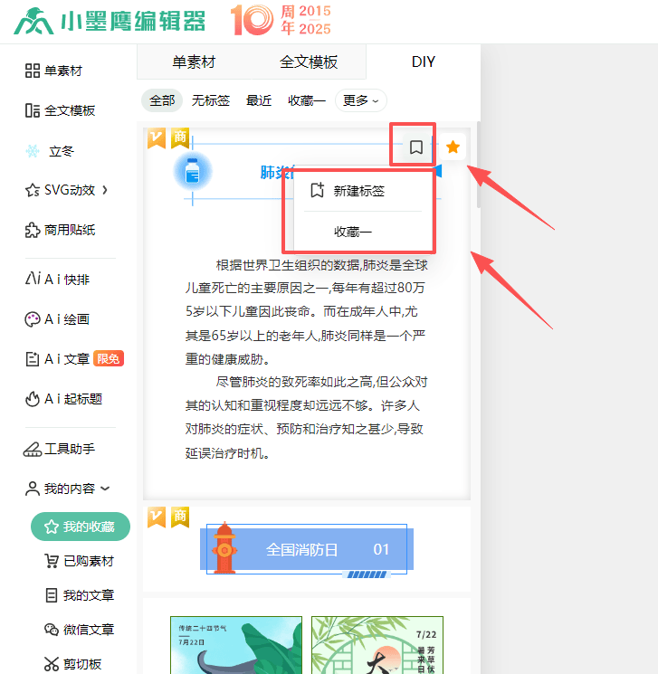Click the 我的收藏 green button
658x674 pixels.
click(80, 527)
